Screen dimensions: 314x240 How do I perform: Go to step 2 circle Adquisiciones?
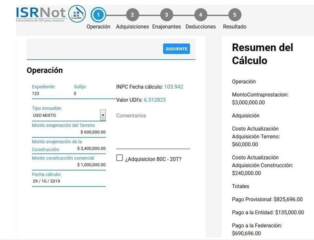coord(132,15)
